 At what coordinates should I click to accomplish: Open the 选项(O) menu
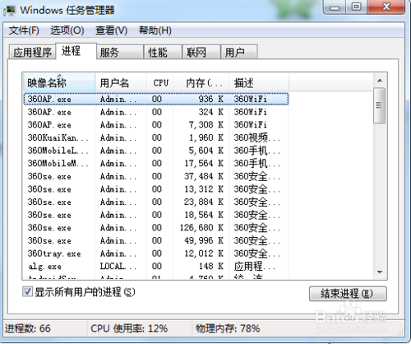67,30
